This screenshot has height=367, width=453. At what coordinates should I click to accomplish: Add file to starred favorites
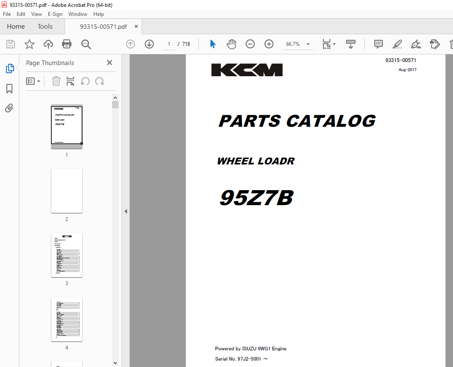pos(29,44)
